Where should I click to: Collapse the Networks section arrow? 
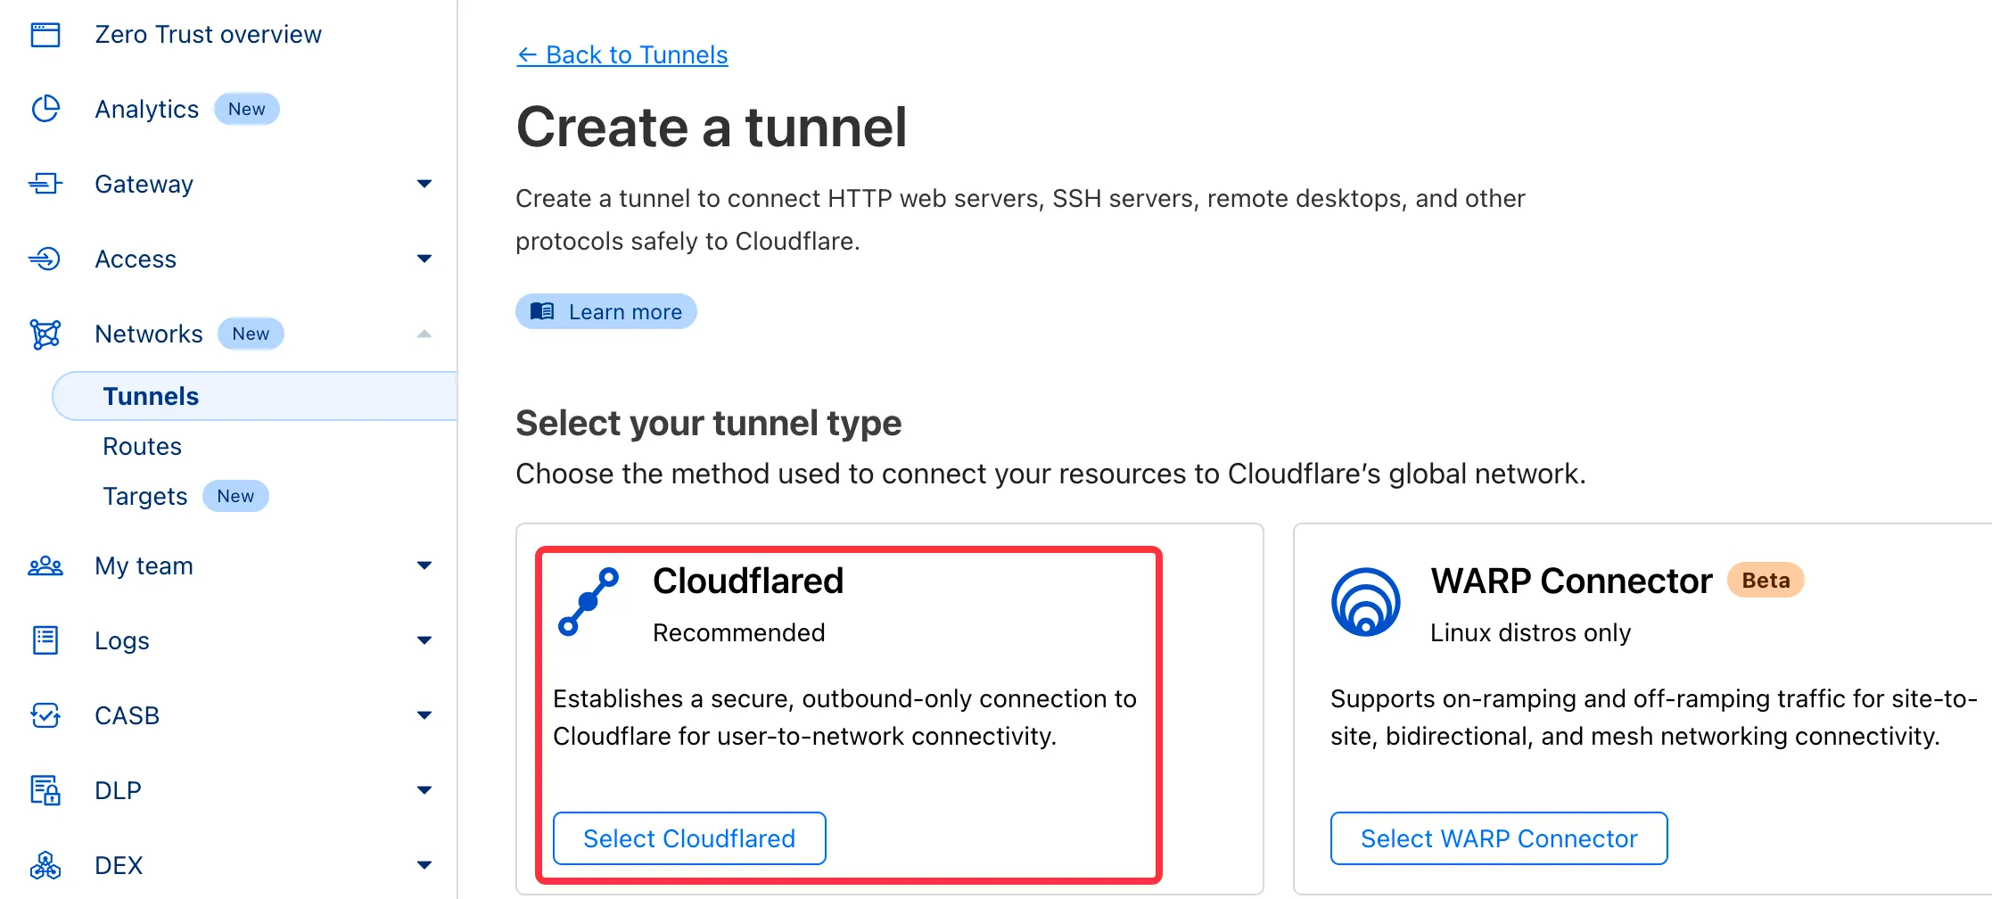click(424, 334)
